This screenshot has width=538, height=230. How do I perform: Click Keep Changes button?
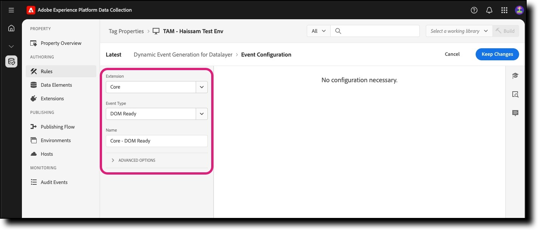point(497,54)
